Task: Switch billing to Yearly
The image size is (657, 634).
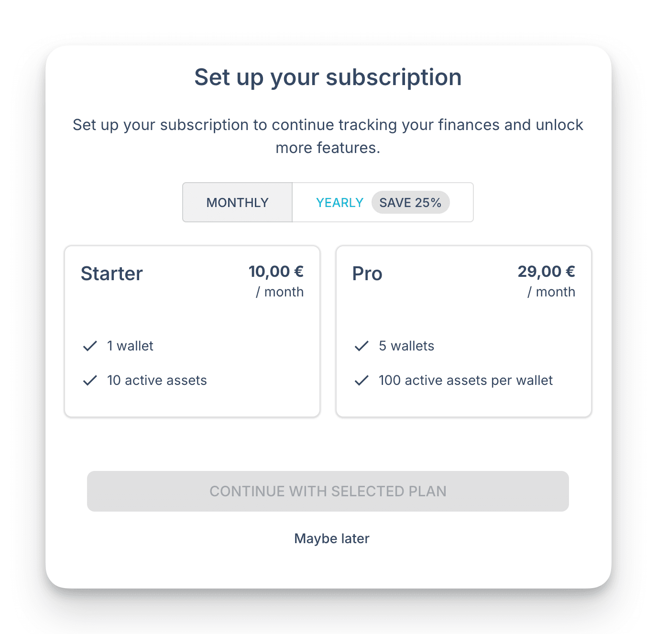Action: click(339, 203)
